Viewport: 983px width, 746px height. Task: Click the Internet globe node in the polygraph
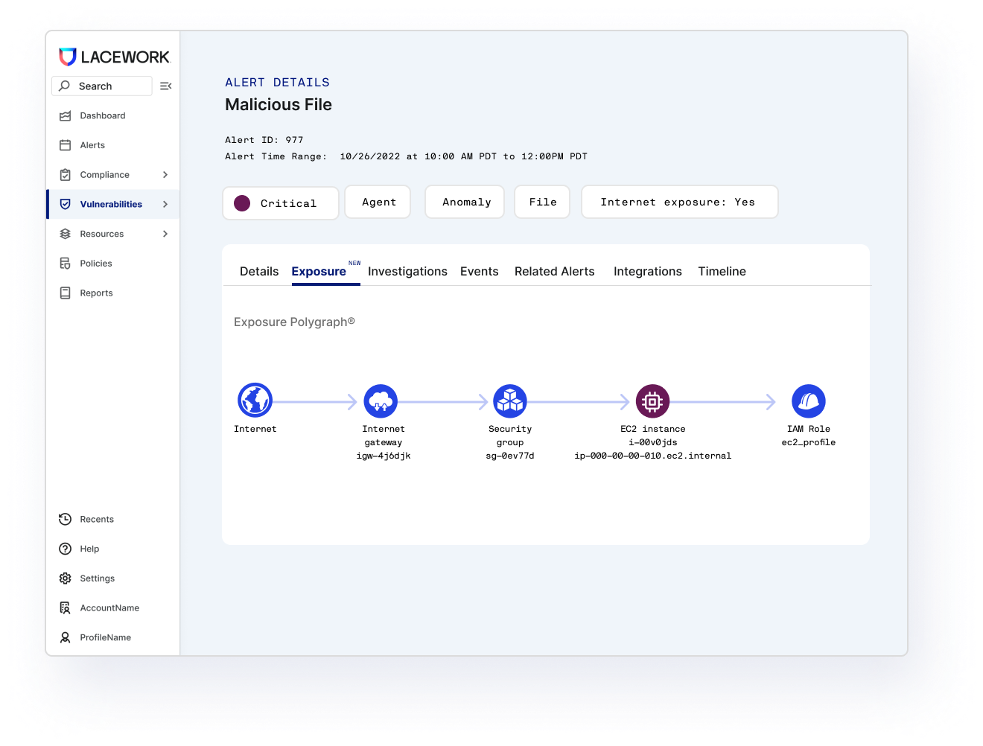coord(255,400)
